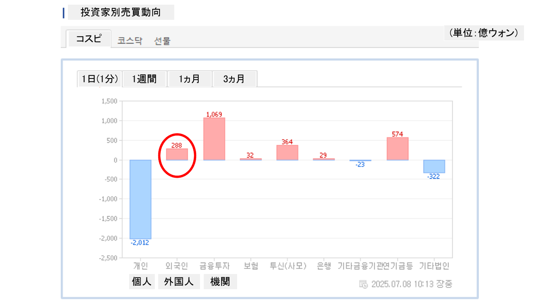Show the 1ヵ月 period chart
This screenshot has width=540, height=304.
coord(189,79)
